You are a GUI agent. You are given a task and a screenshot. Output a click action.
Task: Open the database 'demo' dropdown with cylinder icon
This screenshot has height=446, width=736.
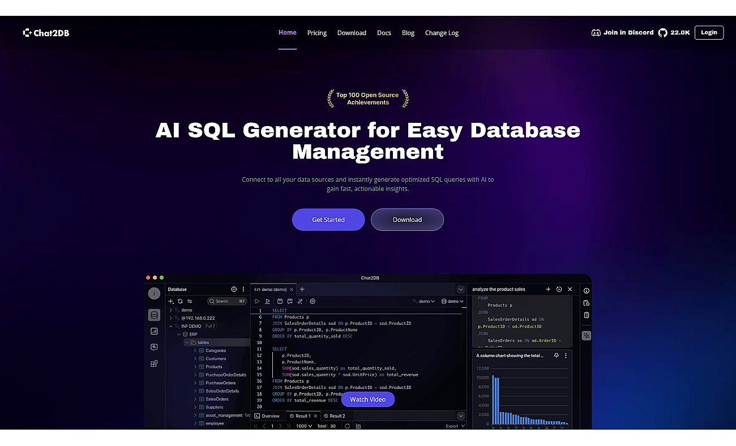[453, 301]
